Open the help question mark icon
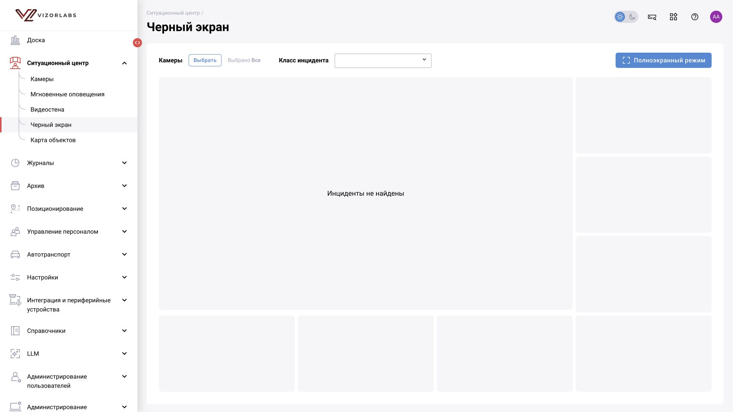 coord(695,17)
